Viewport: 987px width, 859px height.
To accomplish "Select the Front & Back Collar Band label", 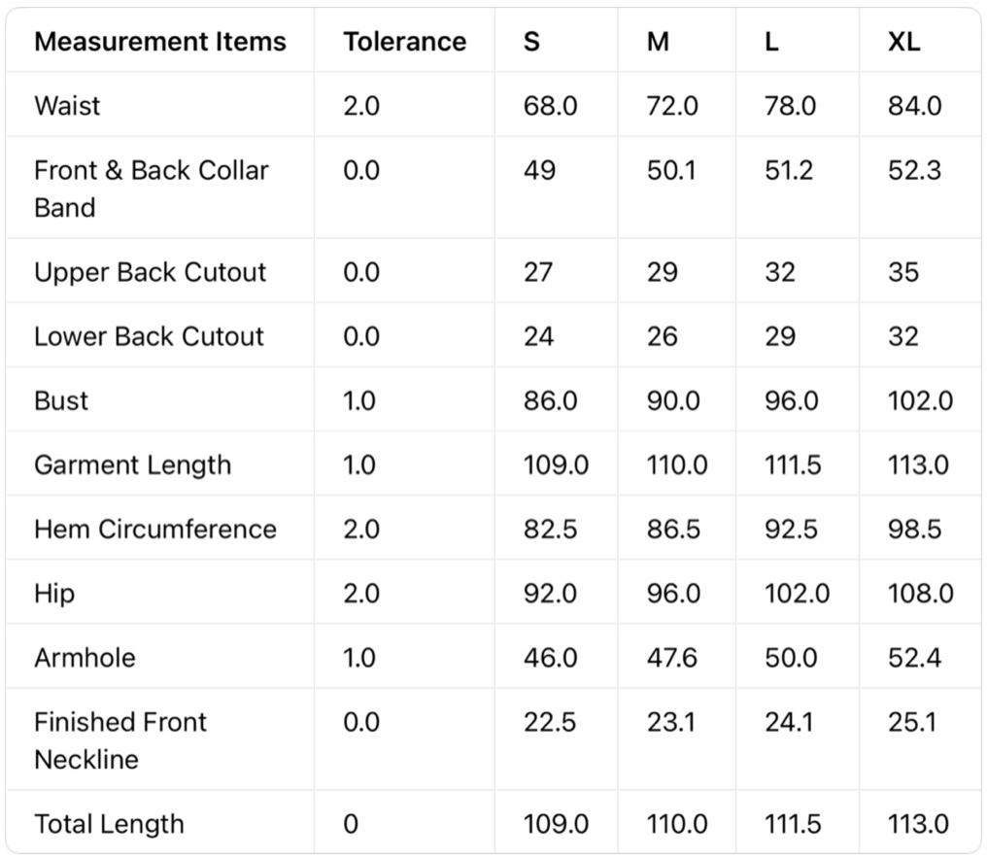I will click(151, 189).
